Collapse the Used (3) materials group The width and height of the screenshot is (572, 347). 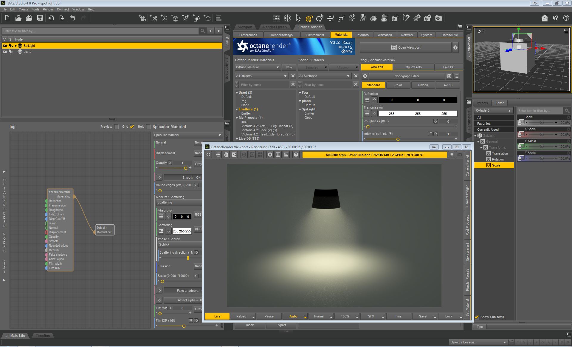(237, 93)
